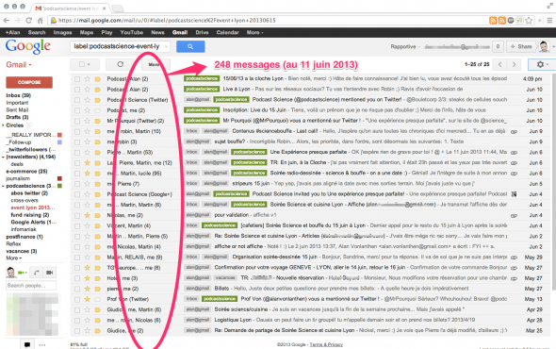Click the browser address bar
Screen dimensions: 556x349
(x=268, y=20)
